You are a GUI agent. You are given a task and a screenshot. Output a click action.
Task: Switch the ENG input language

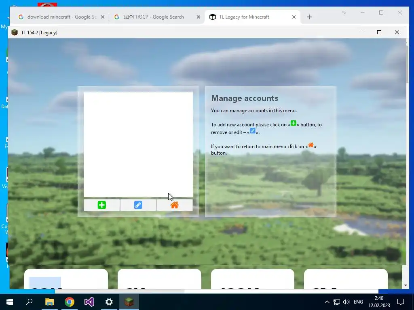click(x=358, y=302)
